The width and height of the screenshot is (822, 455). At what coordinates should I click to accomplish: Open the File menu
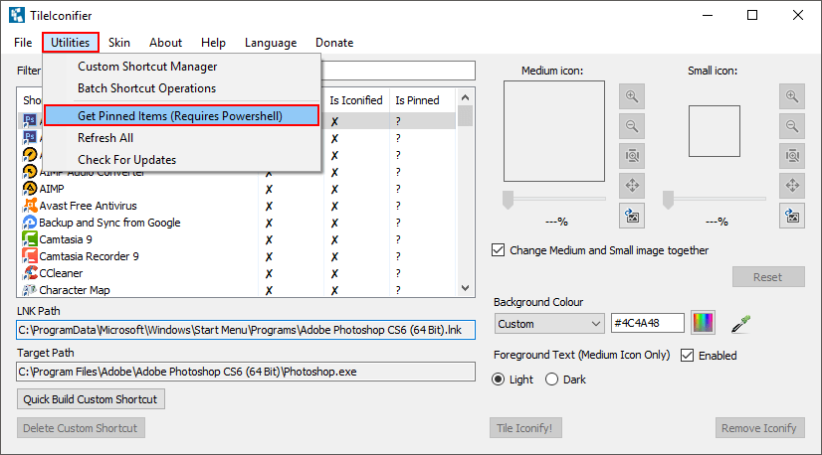click(23, 43)
